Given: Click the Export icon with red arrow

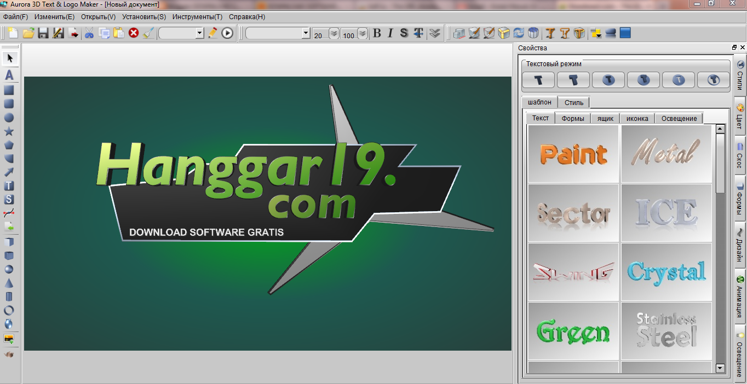Looking at the screenshot, I should 73,33.
